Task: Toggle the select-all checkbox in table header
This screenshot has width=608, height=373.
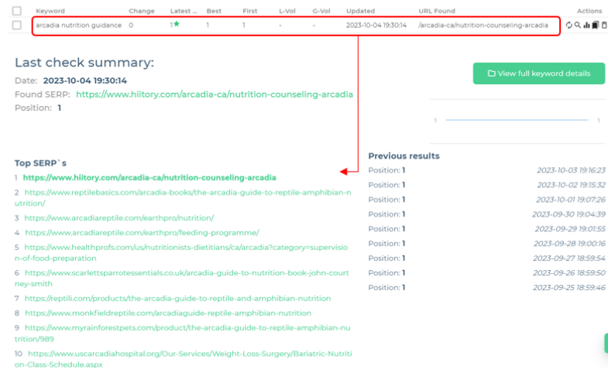Action: point(17,11)
